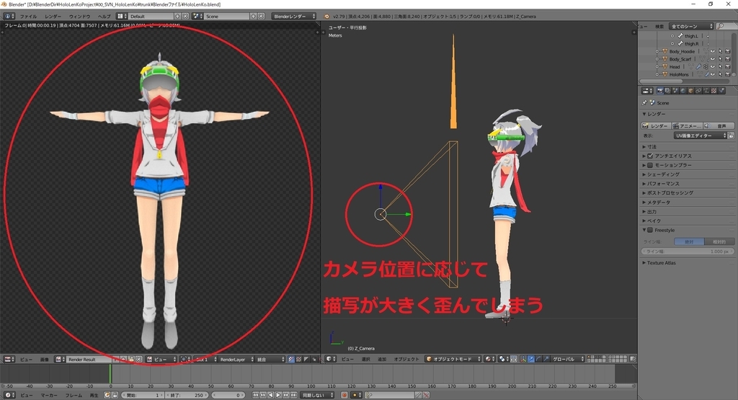Open the 全てのシーン outliner filter dropdown
Screen dimensions: 738x400
click(691, 26)
